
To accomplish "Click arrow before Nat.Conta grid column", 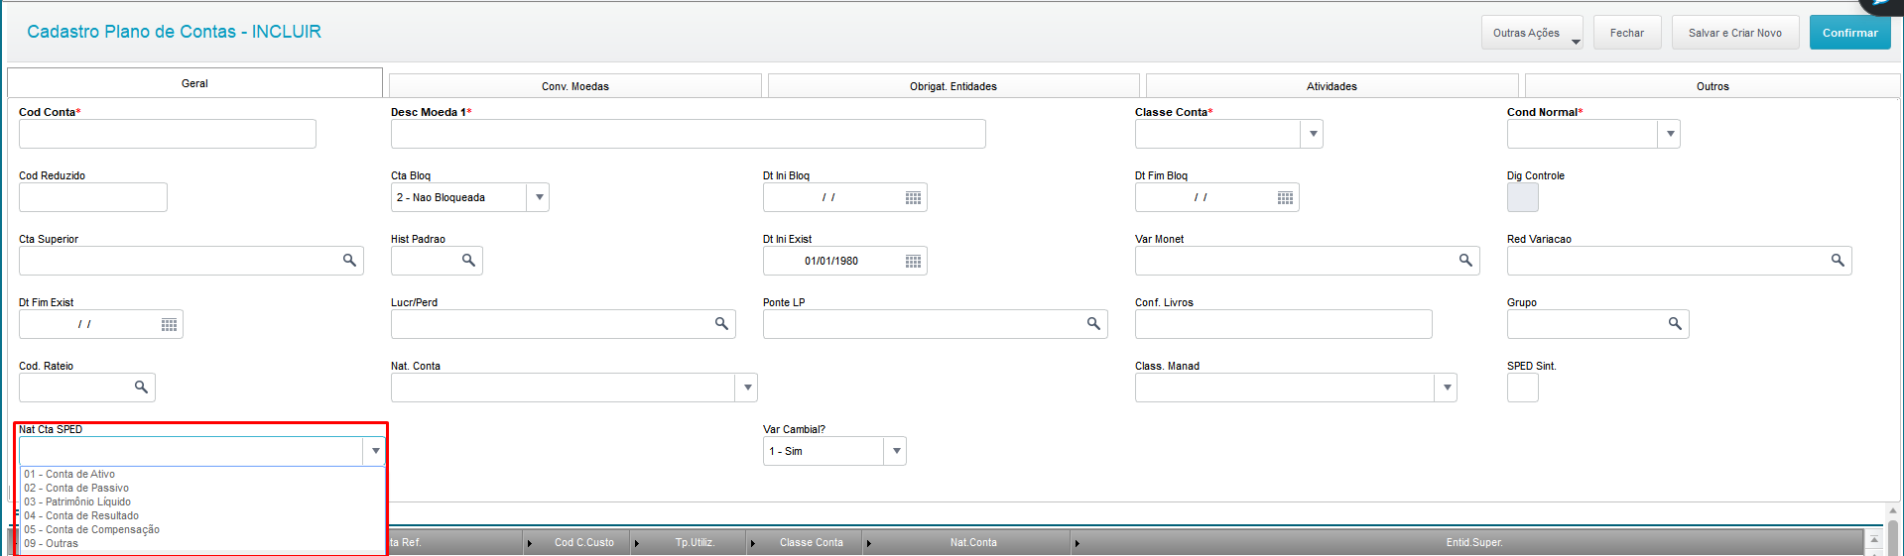I will pos(869,543).
